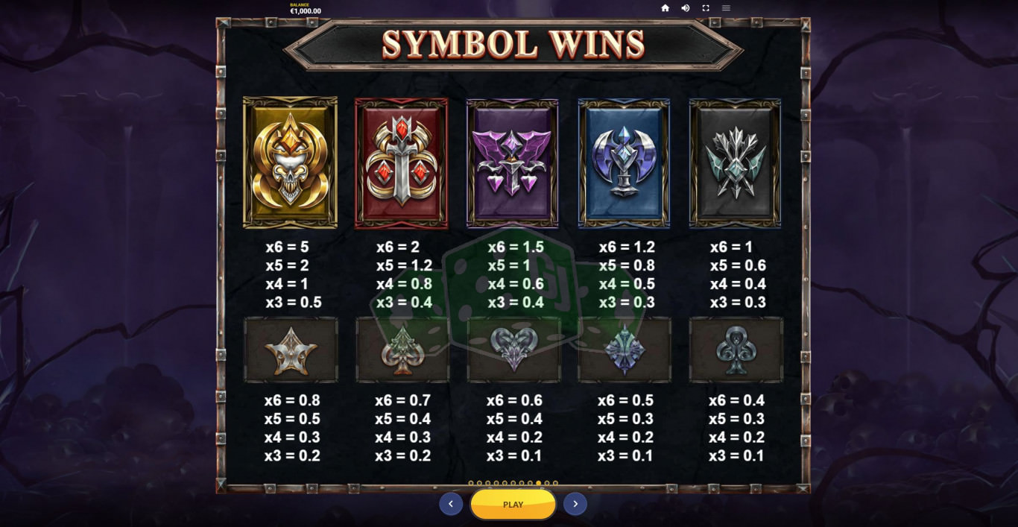
Task: Click the heart suit symbol tile
Action: click(x=513, y=350)
